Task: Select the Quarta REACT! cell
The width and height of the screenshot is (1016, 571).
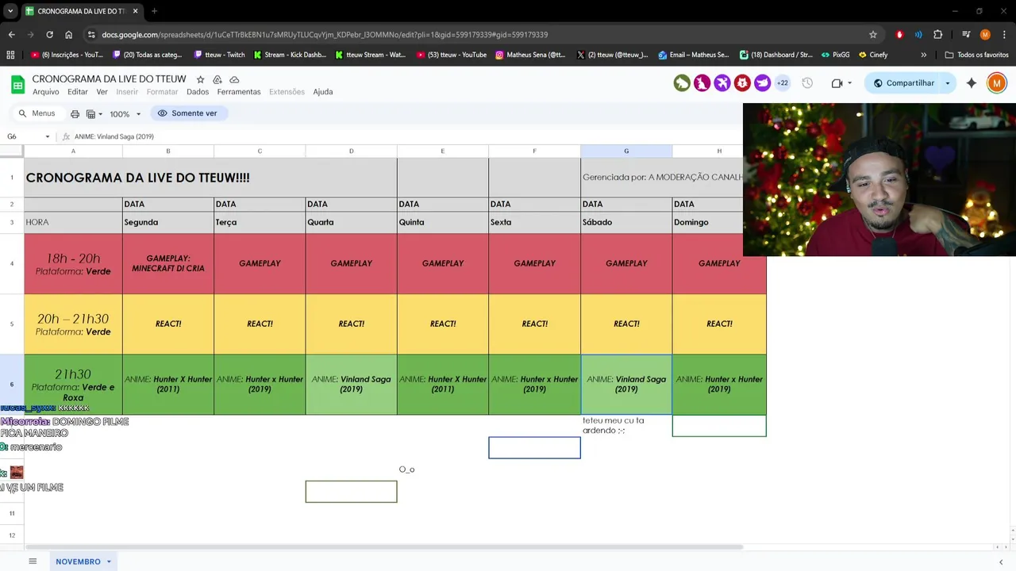Action: (x=352, y=324)
